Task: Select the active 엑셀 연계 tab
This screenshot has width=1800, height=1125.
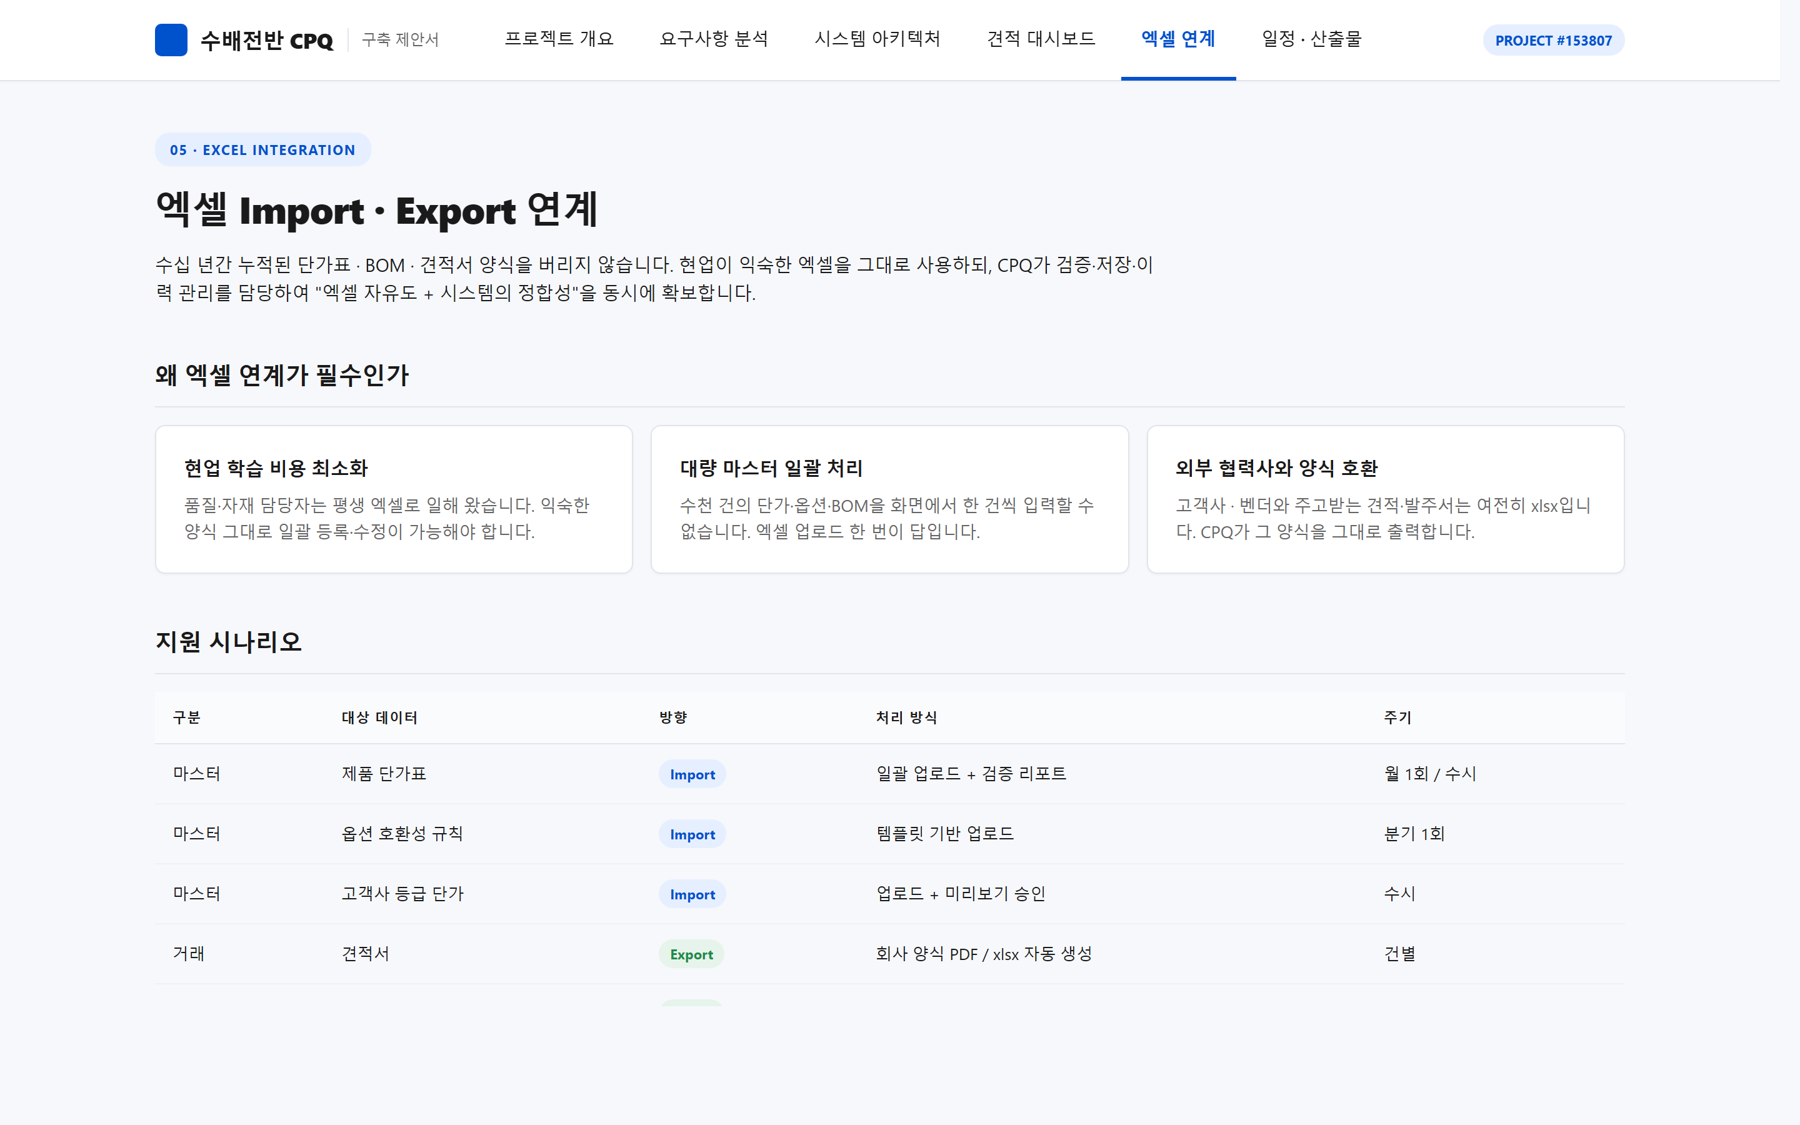Action: 1178,39
